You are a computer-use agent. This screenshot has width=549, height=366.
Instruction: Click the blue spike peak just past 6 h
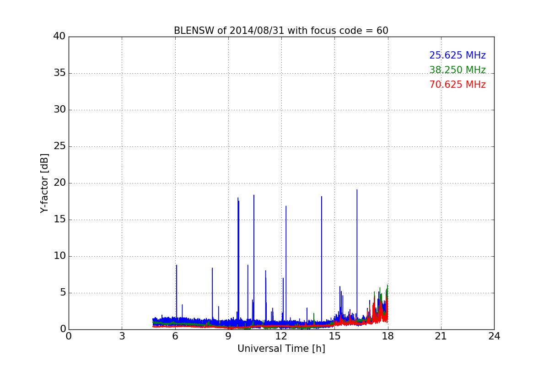tap(177, 265)
